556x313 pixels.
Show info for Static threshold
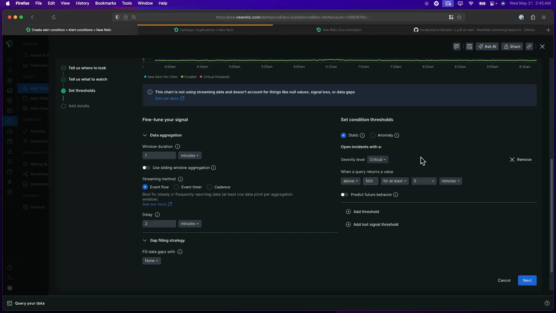[362, 135]
